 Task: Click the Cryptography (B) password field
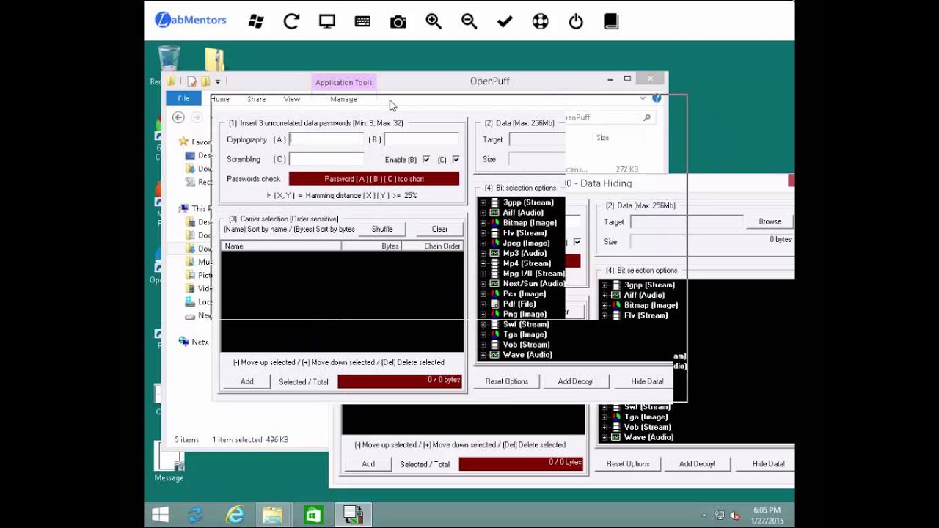tap(422, 139)
